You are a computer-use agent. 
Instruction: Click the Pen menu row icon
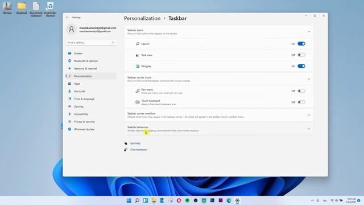(x=138, y=91)
